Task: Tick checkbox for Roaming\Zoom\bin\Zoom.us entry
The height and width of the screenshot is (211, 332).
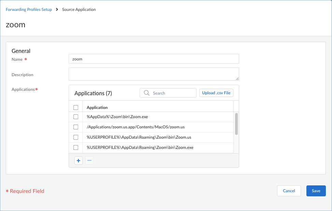Action: point(76,137)
